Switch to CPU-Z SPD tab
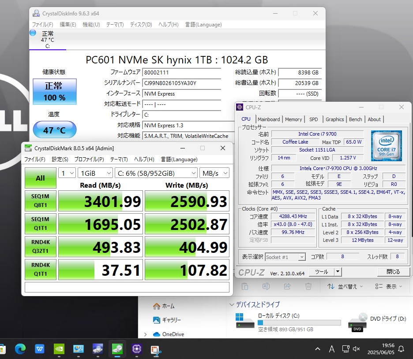 pos(313,119)
